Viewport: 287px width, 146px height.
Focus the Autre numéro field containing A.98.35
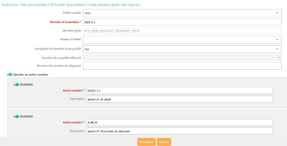pos(180,122)
